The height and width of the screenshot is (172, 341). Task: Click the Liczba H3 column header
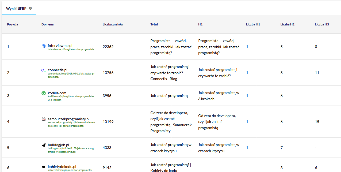click(322, 24)
